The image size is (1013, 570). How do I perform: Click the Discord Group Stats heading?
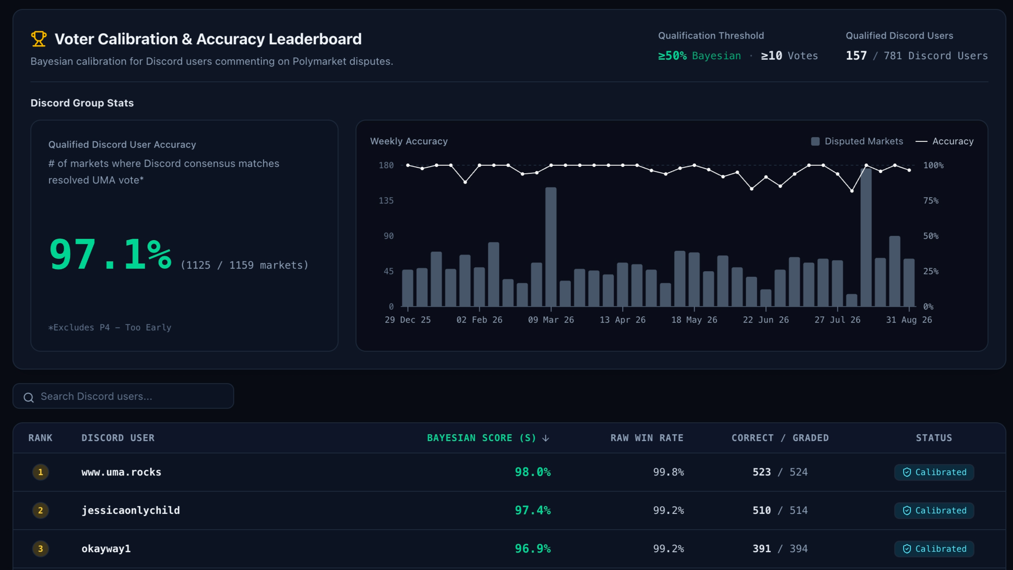point(82,103)
